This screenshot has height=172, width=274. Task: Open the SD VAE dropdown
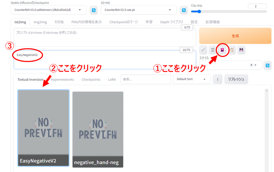coord(138,10)
